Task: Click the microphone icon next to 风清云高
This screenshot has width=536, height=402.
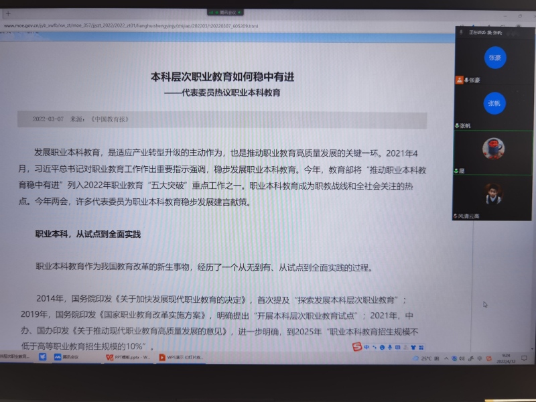Action: (456, 216)
